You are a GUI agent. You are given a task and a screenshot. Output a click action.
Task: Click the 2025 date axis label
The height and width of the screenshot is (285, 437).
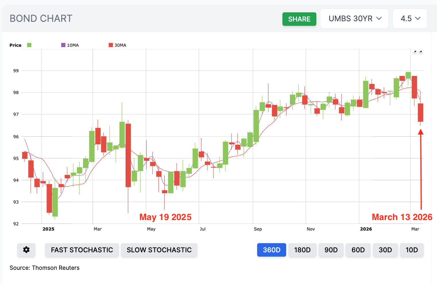tap(48, 229)
